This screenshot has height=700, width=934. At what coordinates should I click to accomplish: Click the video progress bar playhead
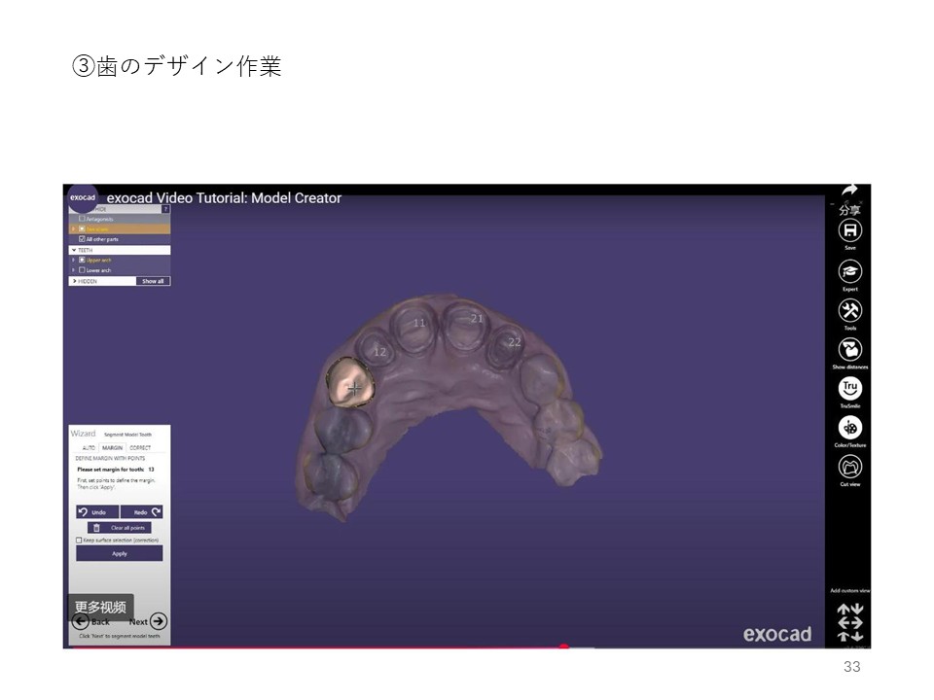click(563, 647)
